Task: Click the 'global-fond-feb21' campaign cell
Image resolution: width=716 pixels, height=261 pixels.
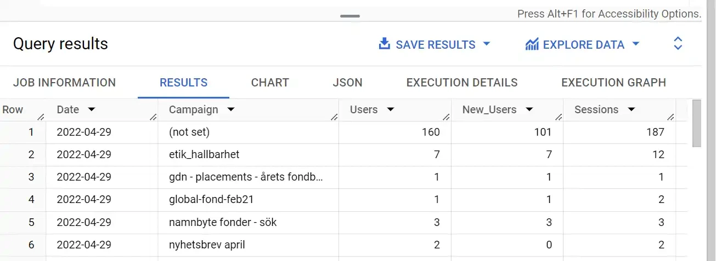Action: click(x=249, y=200)
